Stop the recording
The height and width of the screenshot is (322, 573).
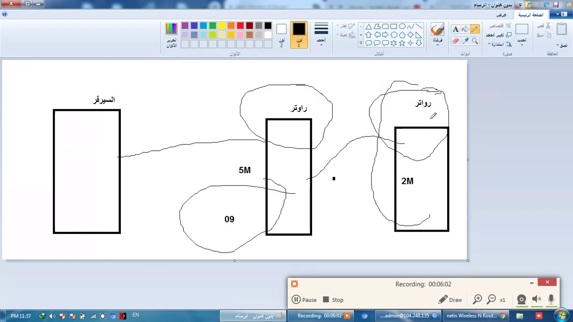pyautogui.click(x=333, y=300)
